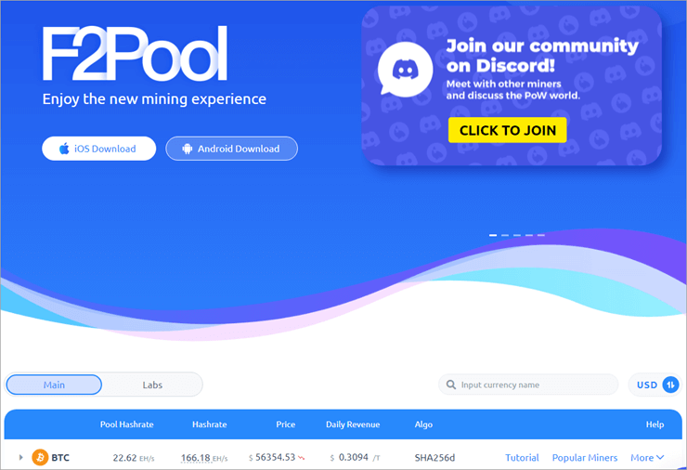This screenshot has width=687, height=470.
Task: Open the More dropdown in BTC row
Action: click(x=647, y=457)
